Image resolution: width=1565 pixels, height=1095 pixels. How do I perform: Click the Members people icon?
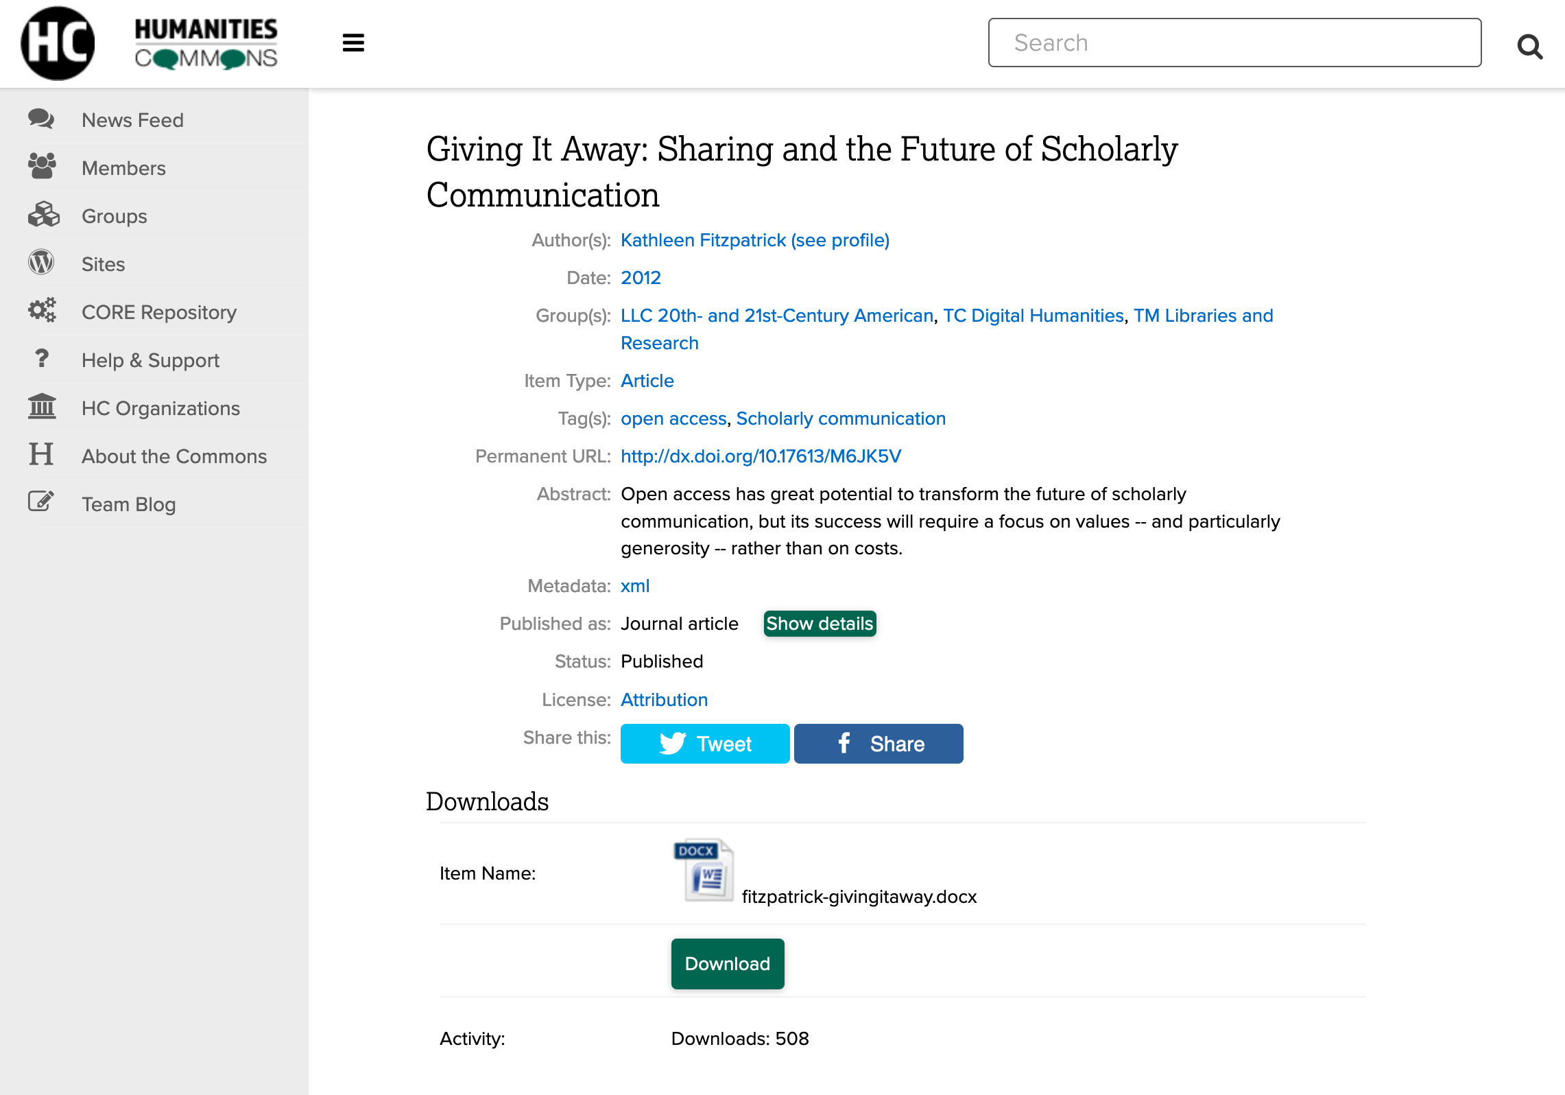[x=42, y=167]
